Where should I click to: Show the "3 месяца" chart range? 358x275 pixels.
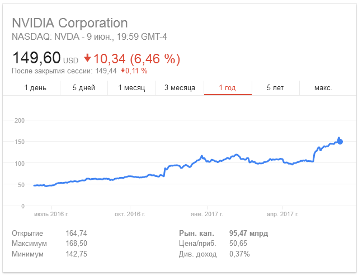[x=180, y=88]
